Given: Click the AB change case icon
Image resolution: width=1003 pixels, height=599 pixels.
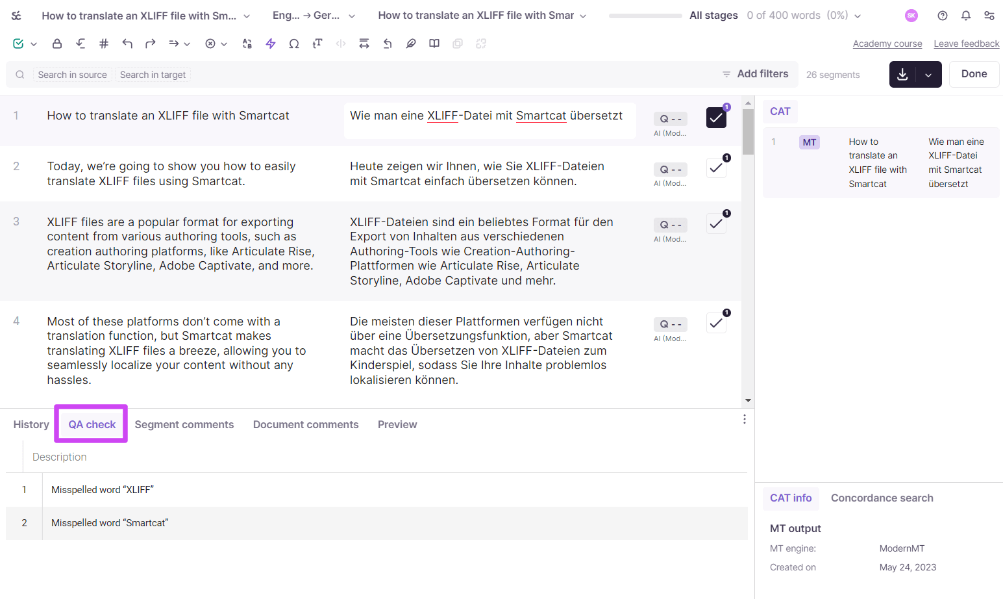Looking at the screenshot, I should pos(247,44).
